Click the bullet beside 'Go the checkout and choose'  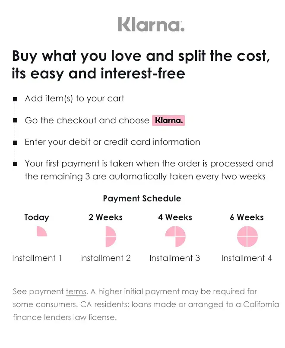pos(15,121)
